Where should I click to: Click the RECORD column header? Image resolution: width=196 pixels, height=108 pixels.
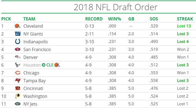[x=94, y=19]
